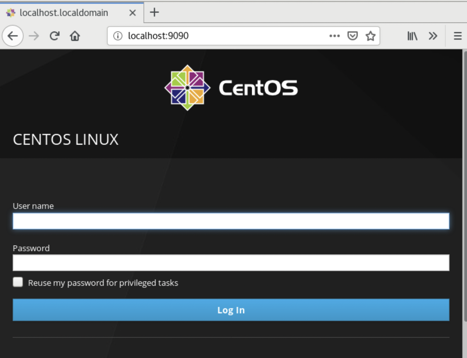Open the Firefox Library sidebar icon
This screenshot has width=467, height=358.
coord(412,36)
